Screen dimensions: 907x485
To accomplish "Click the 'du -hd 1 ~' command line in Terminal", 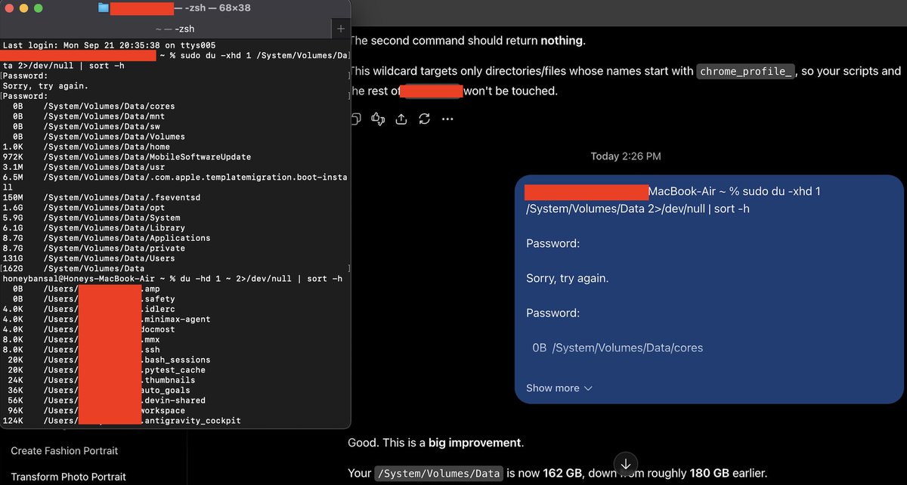I will coord(172,279).
